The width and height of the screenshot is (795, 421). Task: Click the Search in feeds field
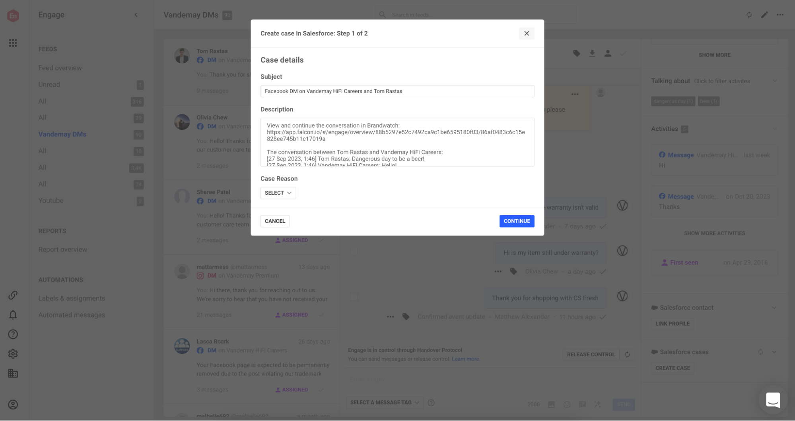[x=475, y=15]
